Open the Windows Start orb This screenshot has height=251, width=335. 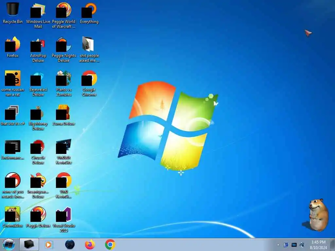coord(9,244)
